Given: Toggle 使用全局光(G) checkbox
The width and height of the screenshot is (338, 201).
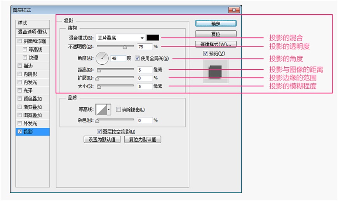Looking at the screenshot, I should click(137, 58).
